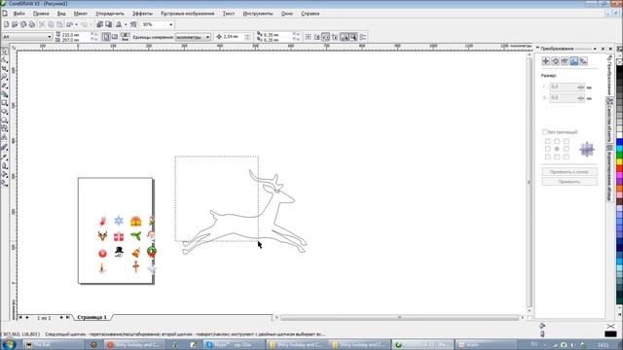623x350 pixels.
Task: Select bottom-left anchor point checkbox
Action: [x=547, y=157]
